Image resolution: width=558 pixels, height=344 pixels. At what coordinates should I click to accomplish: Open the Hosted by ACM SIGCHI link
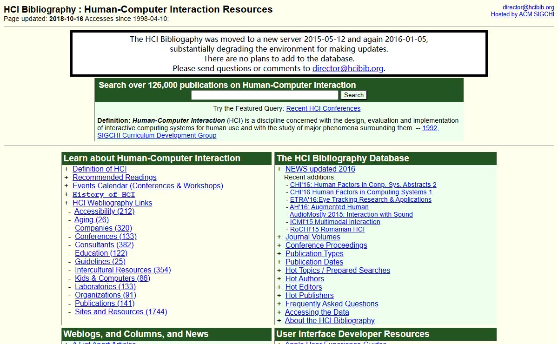523,14
